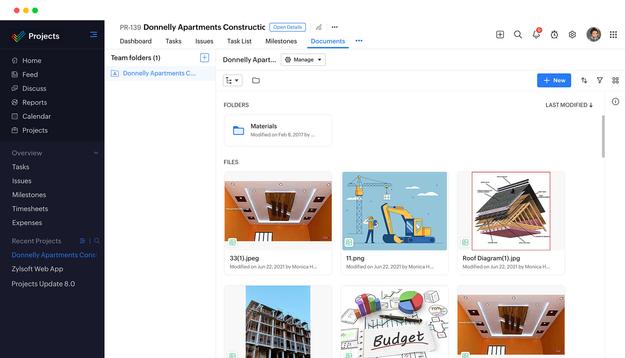625x358 pixels.
Task: Open the apps grid launcher icon
Action: tap(613, 34)
